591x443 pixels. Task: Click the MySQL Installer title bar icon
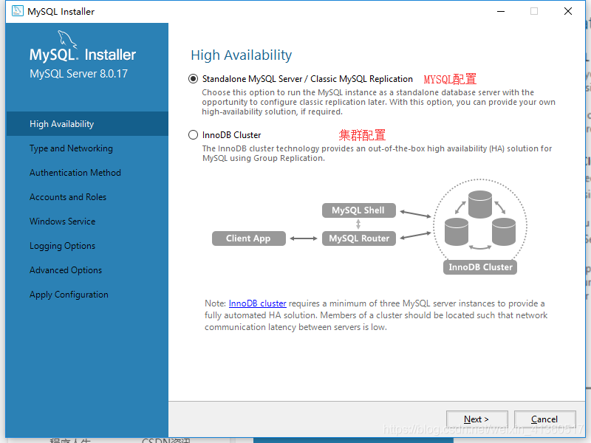click(17, 11)
